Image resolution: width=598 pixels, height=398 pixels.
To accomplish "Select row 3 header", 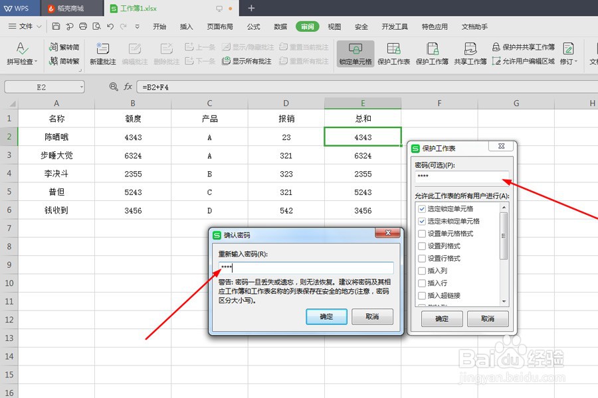I will coord(9,155).
